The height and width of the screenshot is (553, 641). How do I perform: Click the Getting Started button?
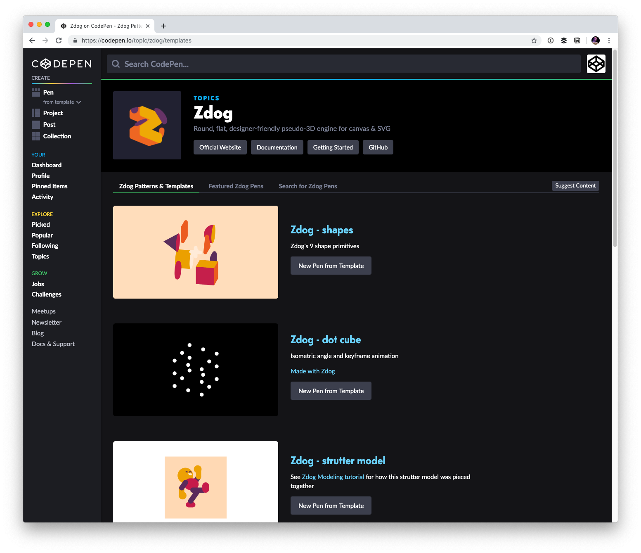[x=333, y=147]
